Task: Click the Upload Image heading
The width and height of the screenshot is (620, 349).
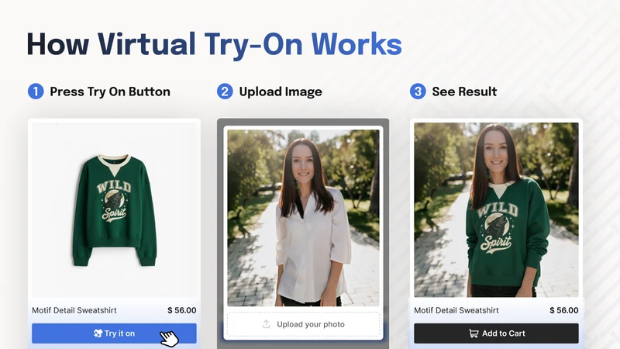Action: (281, 92)
